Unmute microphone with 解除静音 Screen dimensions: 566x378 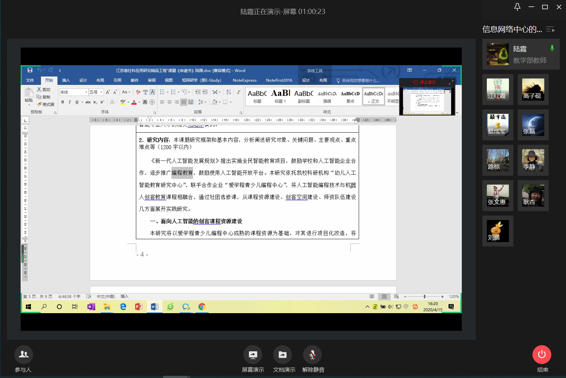[312, 355]
